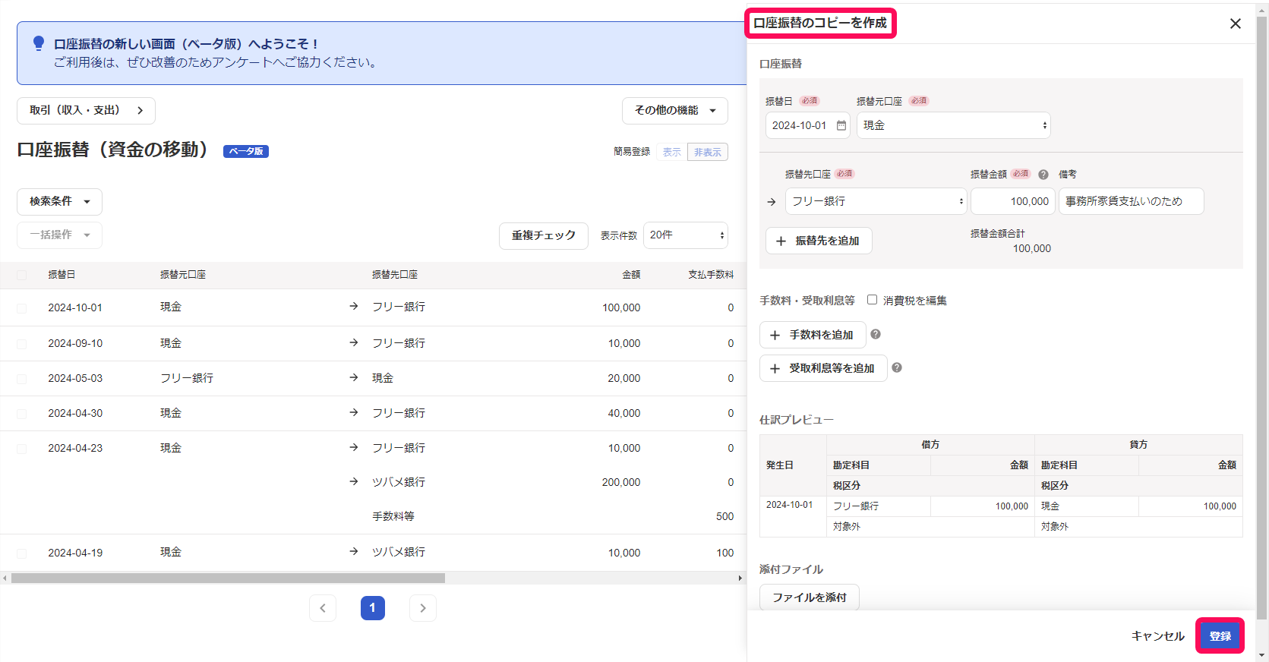Click 受取利息等を追加 button
Viewport: 1269px width, 662px height.
[823, 368]
